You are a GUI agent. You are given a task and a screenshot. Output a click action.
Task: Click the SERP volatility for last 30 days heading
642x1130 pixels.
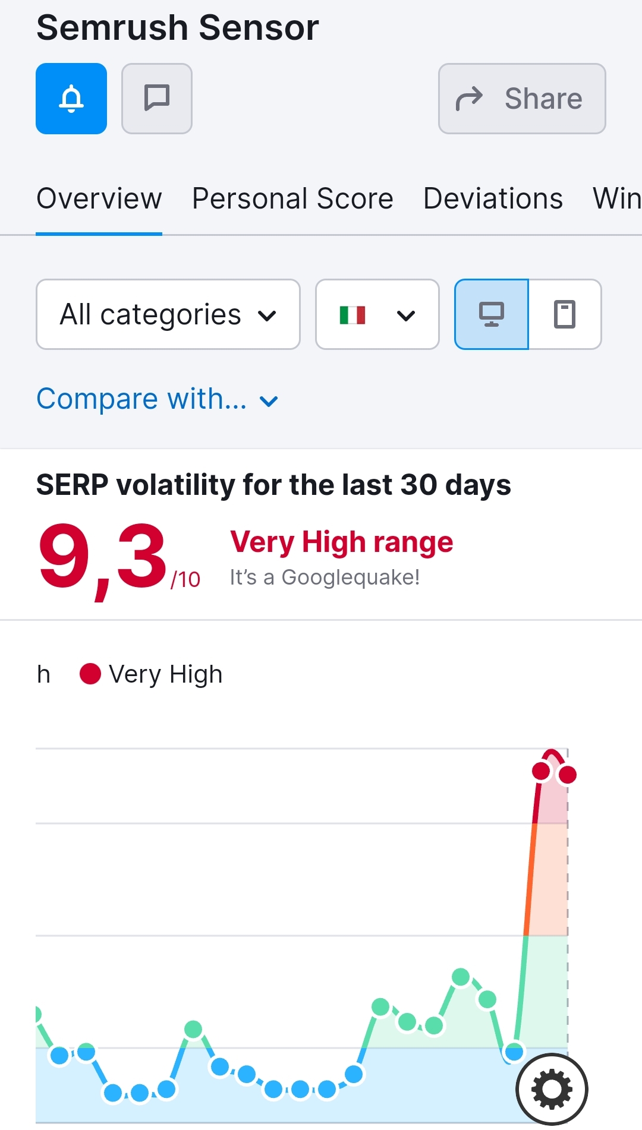(x=273, y=485)
